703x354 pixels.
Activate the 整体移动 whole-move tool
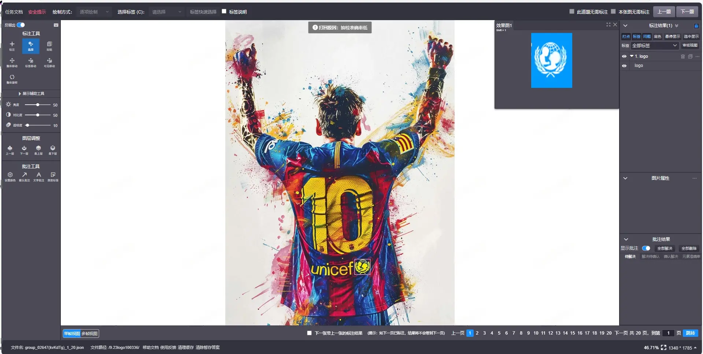pyautogui.click(x=12, y=63)
